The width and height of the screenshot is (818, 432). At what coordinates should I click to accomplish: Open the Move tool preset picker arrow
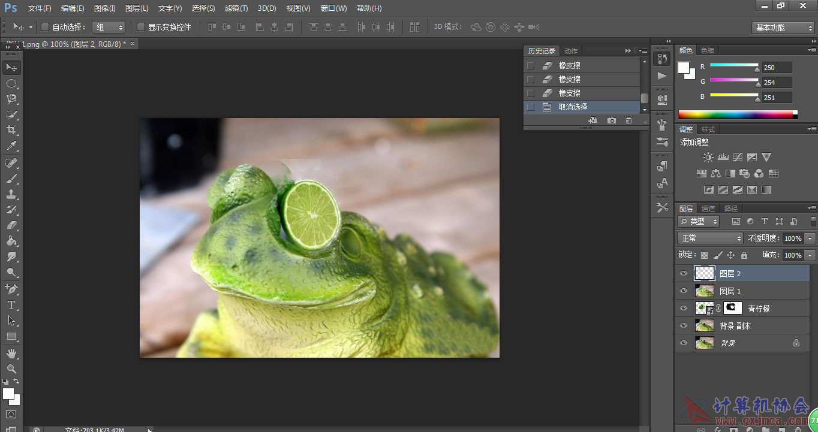pyautogui.click(x=31, y=27)
